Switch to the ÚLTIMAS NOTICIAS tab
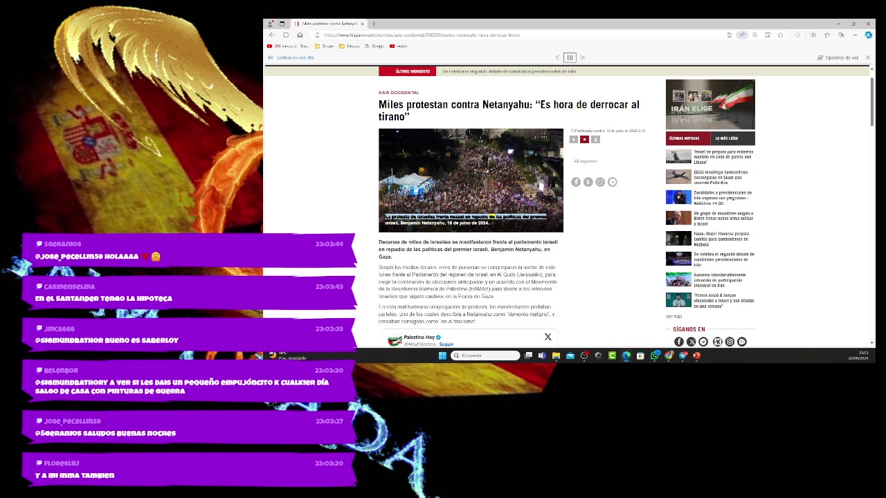 (x=688, y=138)
